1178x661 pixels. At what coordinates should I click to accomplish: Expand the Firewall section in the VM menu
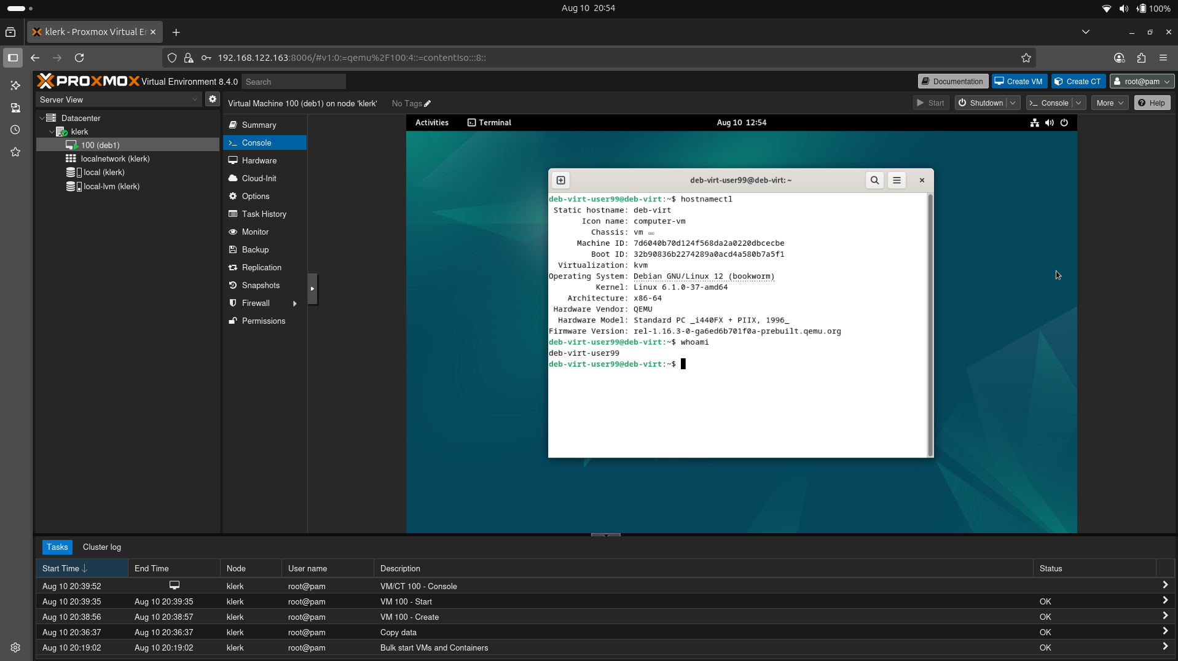(295, 303)
